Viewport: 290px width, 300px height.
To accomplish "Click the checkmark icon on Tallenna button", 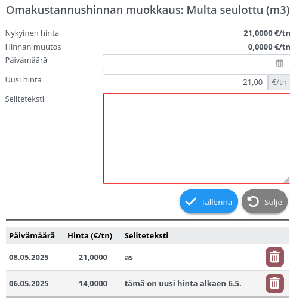I will (190, 201).
